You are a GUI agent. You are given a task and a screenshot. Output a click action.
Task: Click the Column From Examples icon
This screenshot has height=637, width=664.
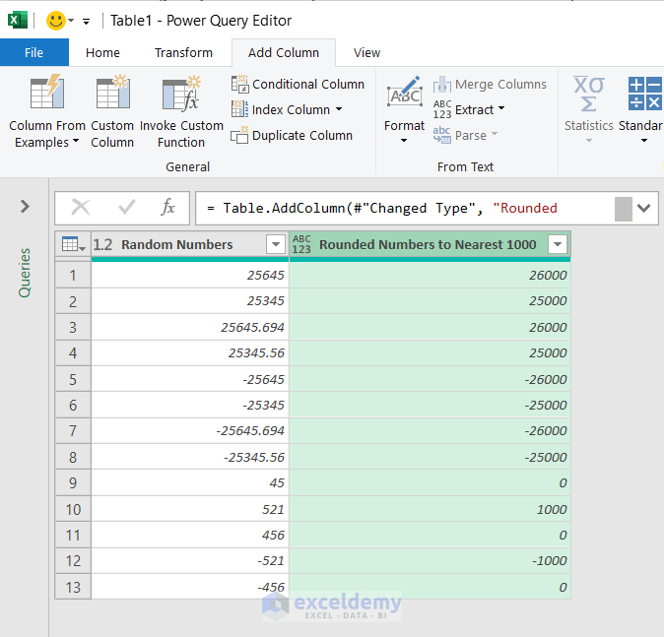point(47,95)
